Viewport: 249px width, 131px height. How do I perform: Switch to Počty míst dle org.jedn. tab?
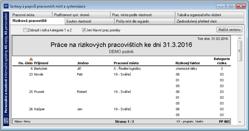tap(144, 21)
